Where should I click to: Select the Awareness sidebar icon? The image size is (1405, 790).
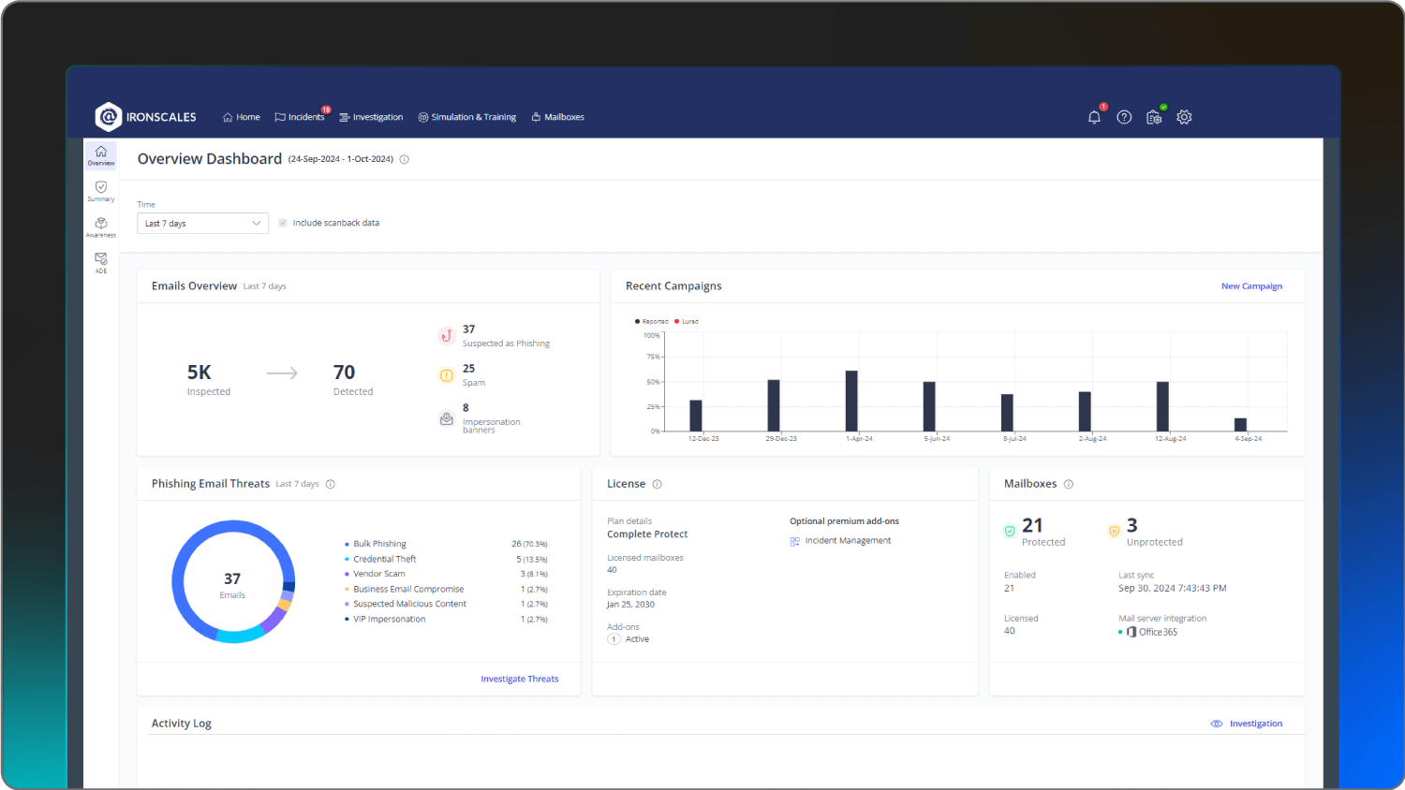pyautogui.click(x=100, y=226)
